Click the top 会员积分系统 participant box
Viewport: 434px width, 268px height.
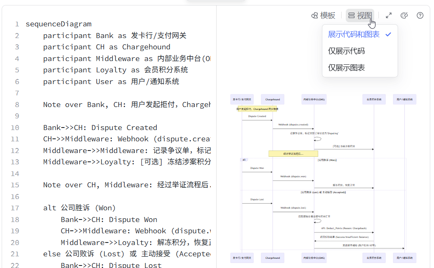pos(374,100)
